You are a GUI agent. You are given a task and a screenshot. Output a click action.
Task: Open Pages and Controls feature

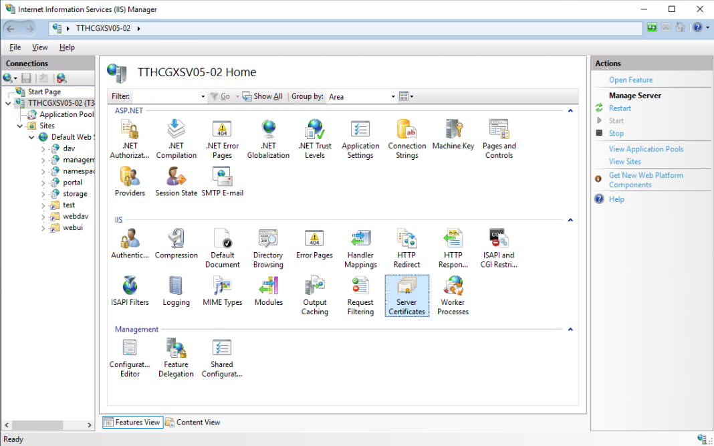coord(499,138)
